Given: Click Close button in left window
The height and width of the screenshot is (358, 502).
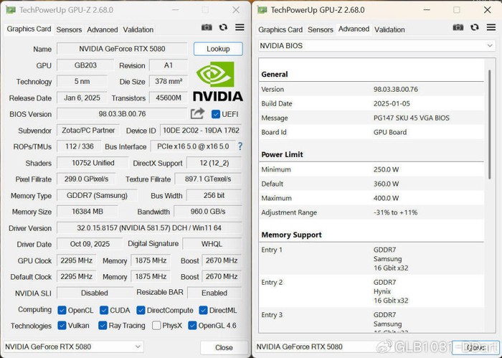Looking at the screenshot, I should pyautogui.click(x=224, y=347).
